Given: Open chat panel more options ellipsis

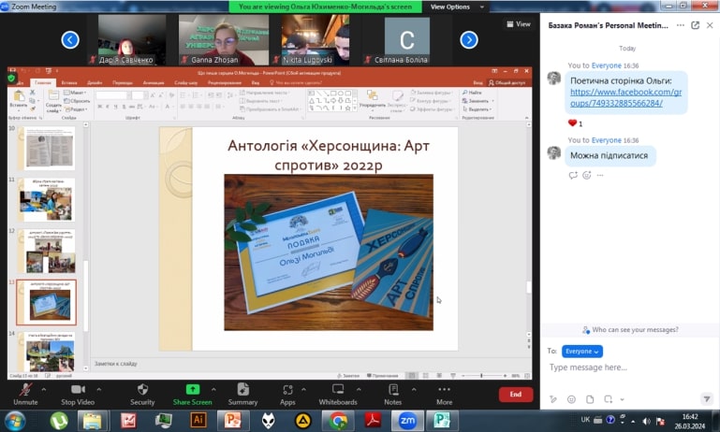Looking at the screenshot, I should [x=681, y=25].
